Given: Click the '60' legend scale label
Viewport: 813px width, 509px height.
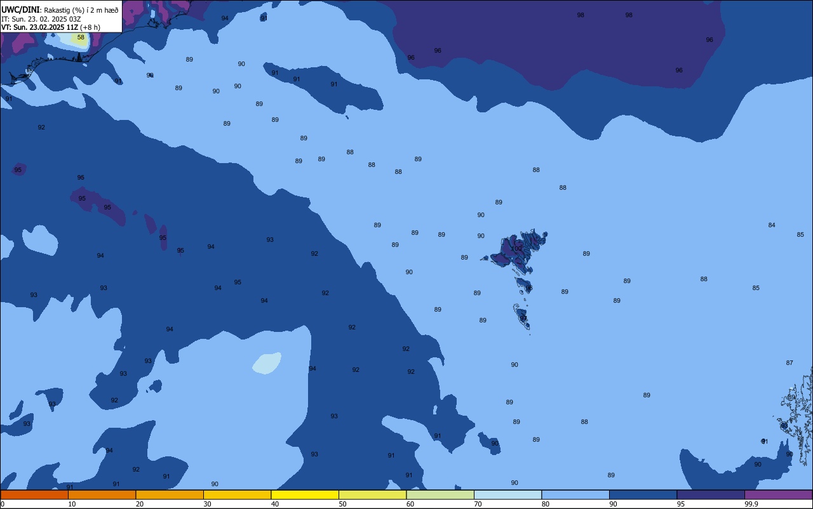Looking at the screenshot, I should pyautogui.click(x=410, y=504).
